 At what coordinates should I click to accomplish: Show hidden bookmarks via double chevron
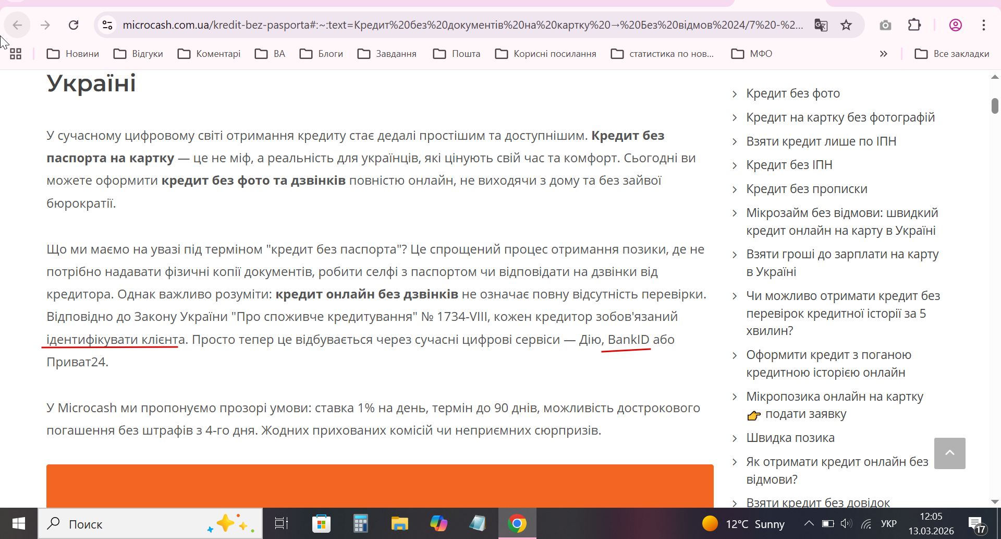tap(883, 54)
